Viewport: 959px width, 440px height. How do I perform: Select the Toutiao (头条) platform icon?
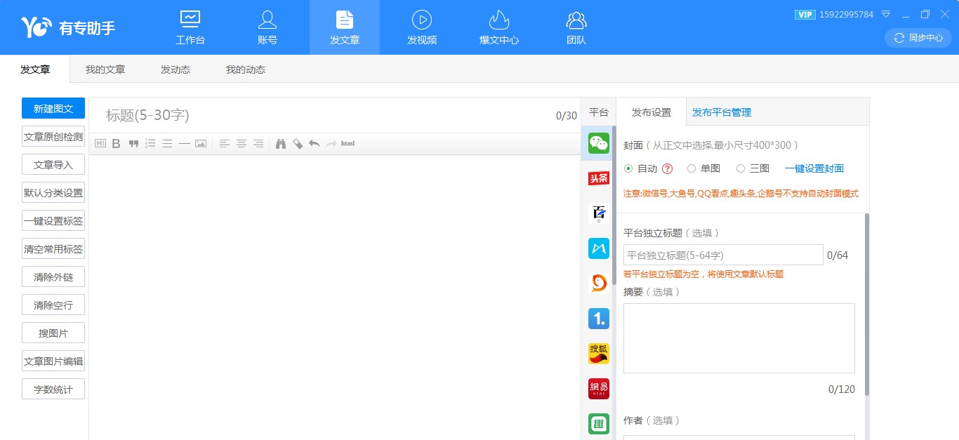(598, 178)
